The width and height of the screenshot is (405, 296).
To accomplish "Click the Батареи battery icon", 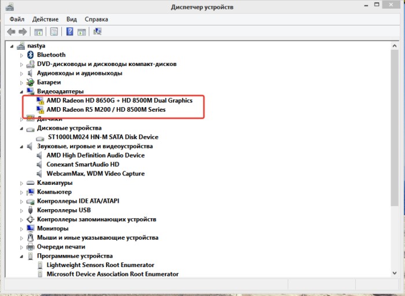I will pyautogui.click(x=31, y=82).
